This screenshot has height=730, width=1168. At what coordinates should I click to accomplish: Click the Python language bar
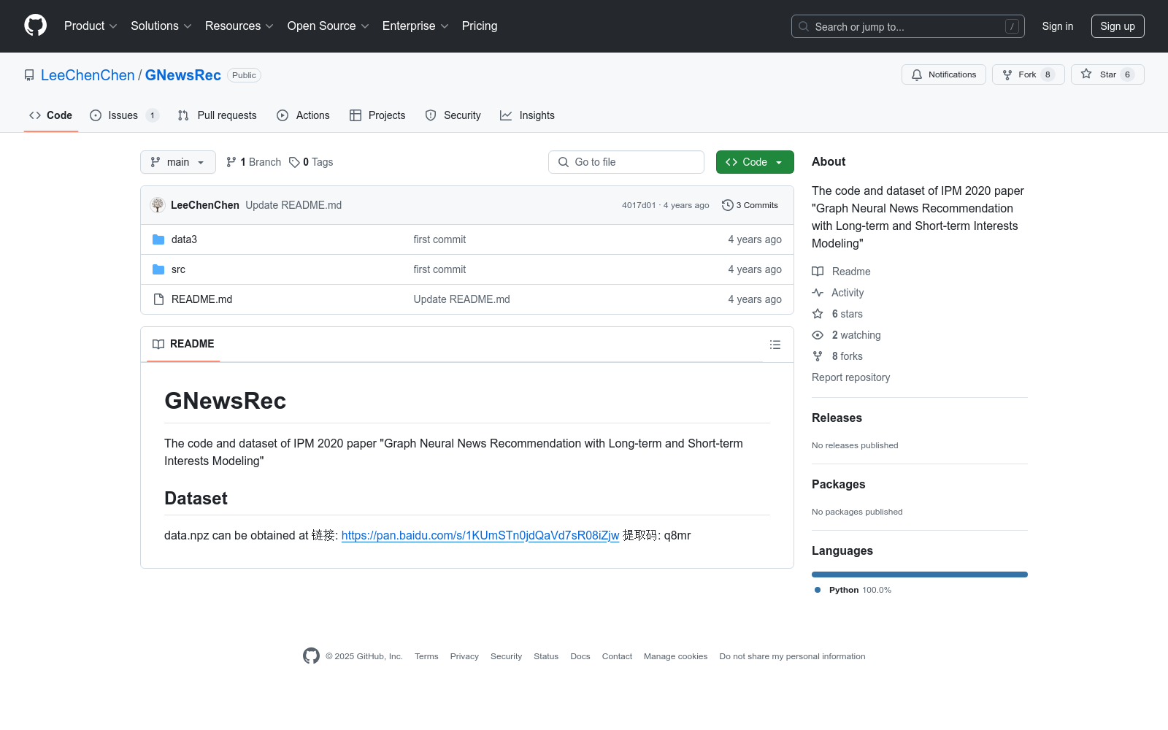point(920,575)
